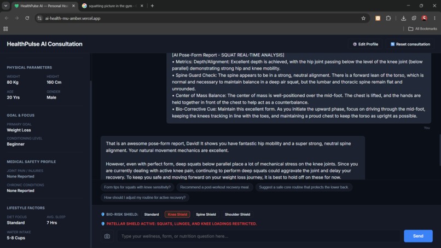Screen dimensions: 441x248
Task: Click 'None Reported' under Chronic Conditions
Action: [21, 191]
